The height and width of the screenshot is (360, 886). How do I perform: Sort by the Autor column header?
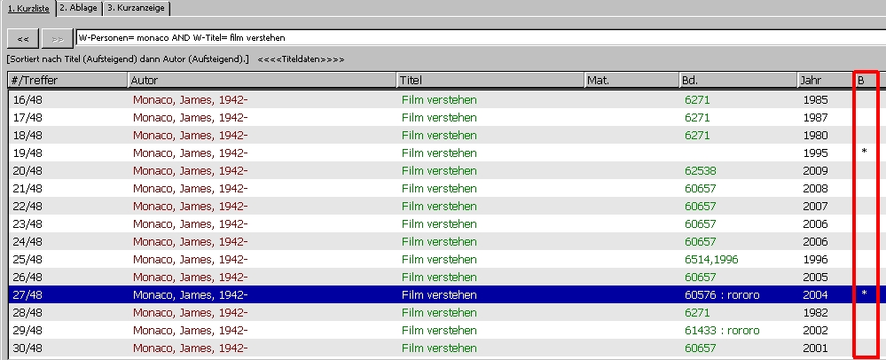coord(262,81)
